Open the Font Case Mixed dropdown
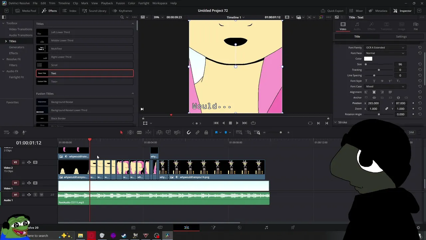The image size is (426, 240). (x=385, y=86)
